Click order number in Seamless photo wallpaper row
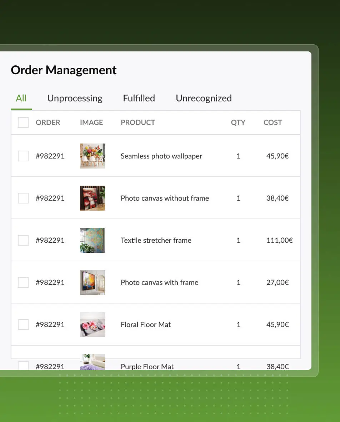Image resolution: width=340 pixels, height=422 pixels. point(50,156)
